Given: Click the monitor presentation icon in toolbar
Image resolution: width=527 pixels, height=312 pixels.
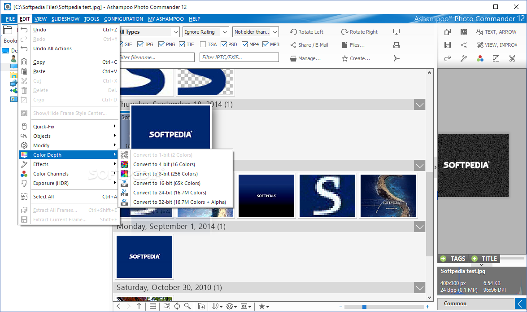Looking at the screenshot, I should tap(396, 32).
